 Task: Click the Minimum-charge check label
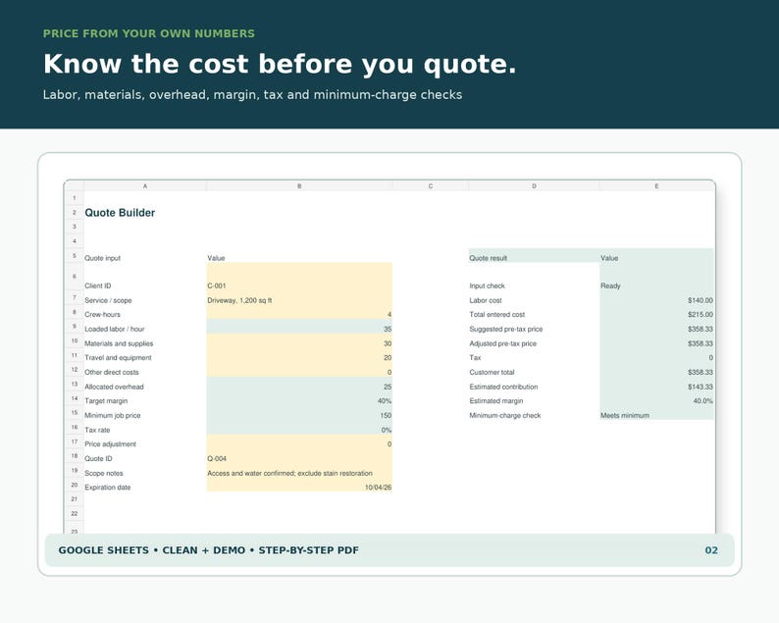pos(505,415)
